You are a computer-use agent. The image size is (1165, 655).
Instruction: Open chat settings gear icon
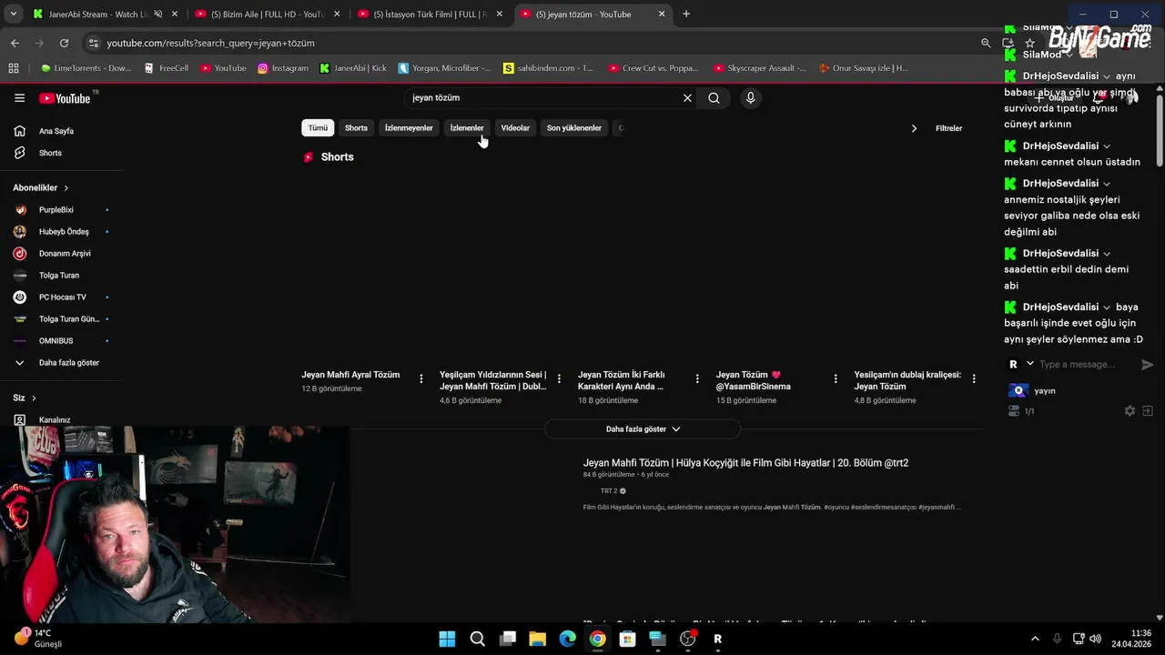tap(1130, 411)
